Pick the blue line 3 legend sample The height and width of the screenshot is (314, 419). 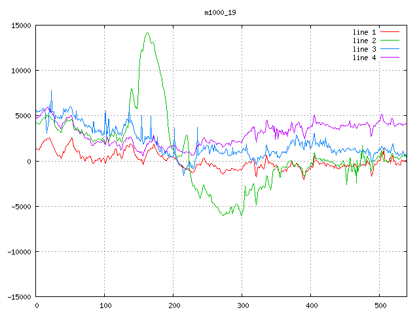(x=390, y=49)
